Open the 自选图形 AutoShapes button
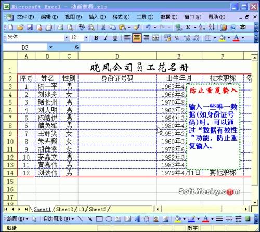260x232 pixels. coord(59,219)
